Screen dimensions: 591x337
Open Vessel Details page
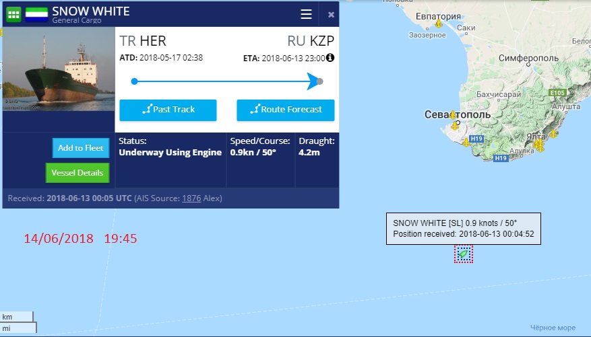click(77, 173)
